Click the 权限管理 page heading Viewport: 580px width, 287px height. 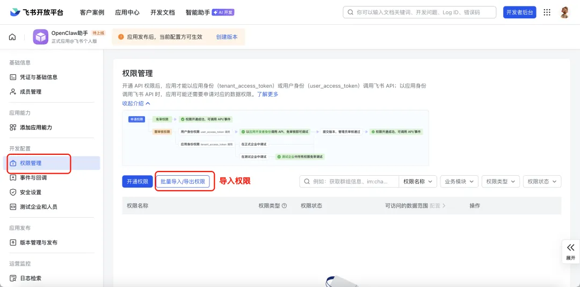(137, 73)
